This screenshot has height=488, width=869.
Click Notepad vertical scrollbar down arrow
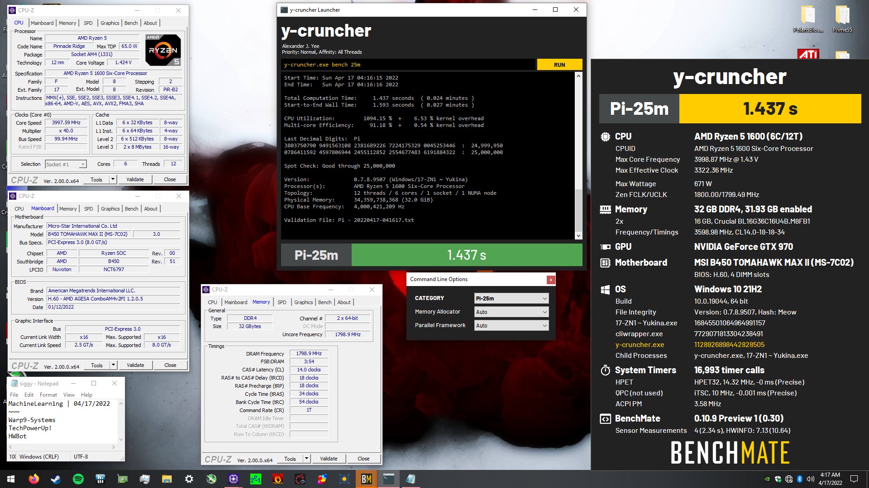(121, 439)
